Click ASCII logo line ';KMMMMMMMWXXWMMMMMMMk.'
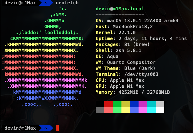This screenshot has width=193, height=133. click(47, 98)
